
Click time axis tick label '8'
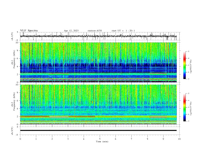coord(147,139)
